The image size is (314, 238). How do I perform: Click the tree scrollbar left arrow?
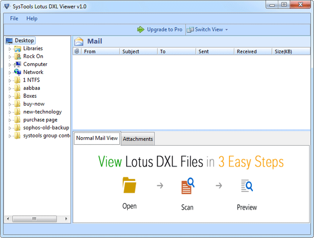point(8,218)
